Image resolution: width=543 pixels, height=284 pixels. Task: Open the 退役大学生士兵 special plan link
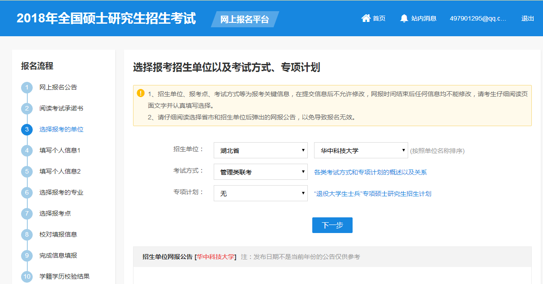tap(372, 194)
